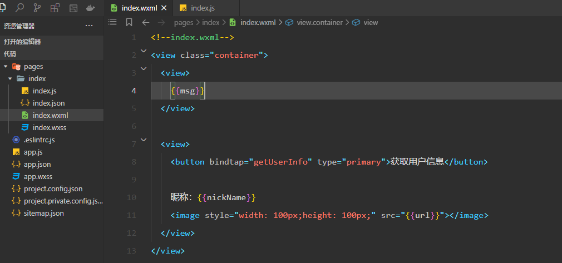Collapse the index folder in tree
The image size is (562, 263).
(x=10, y=79)
